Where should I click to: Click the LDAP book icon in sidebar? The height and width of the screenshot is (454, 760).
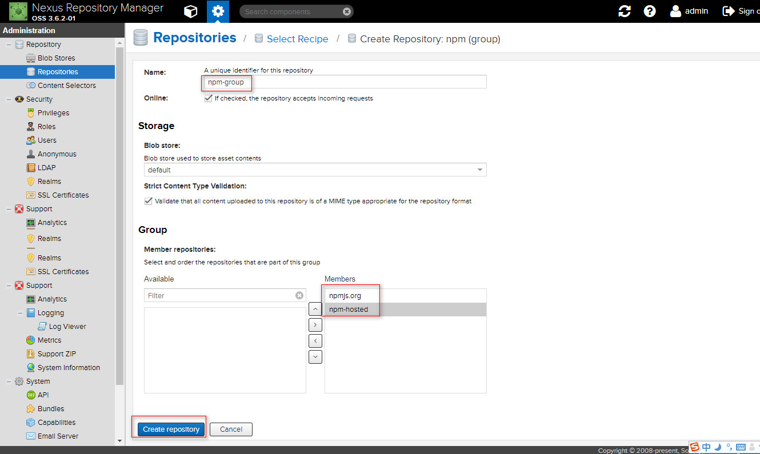coord(31,168)
